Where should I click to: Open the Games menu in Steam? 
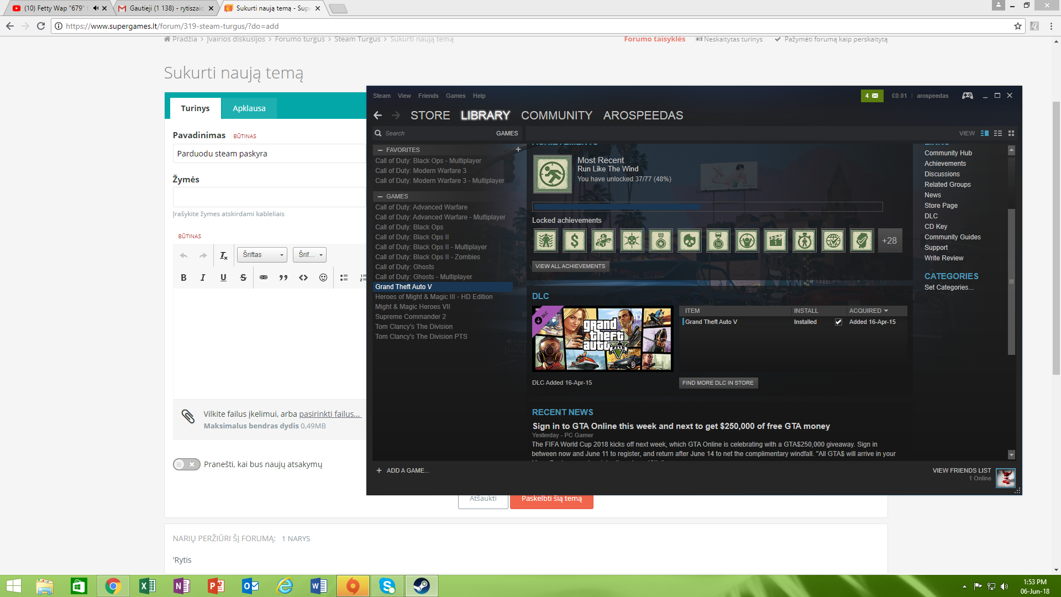(455, 96)
